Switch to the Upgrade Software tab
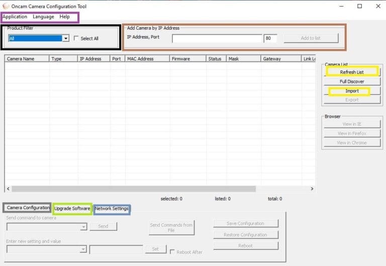Viewport: 386px width, 266px height. click(x=72, y=209)
